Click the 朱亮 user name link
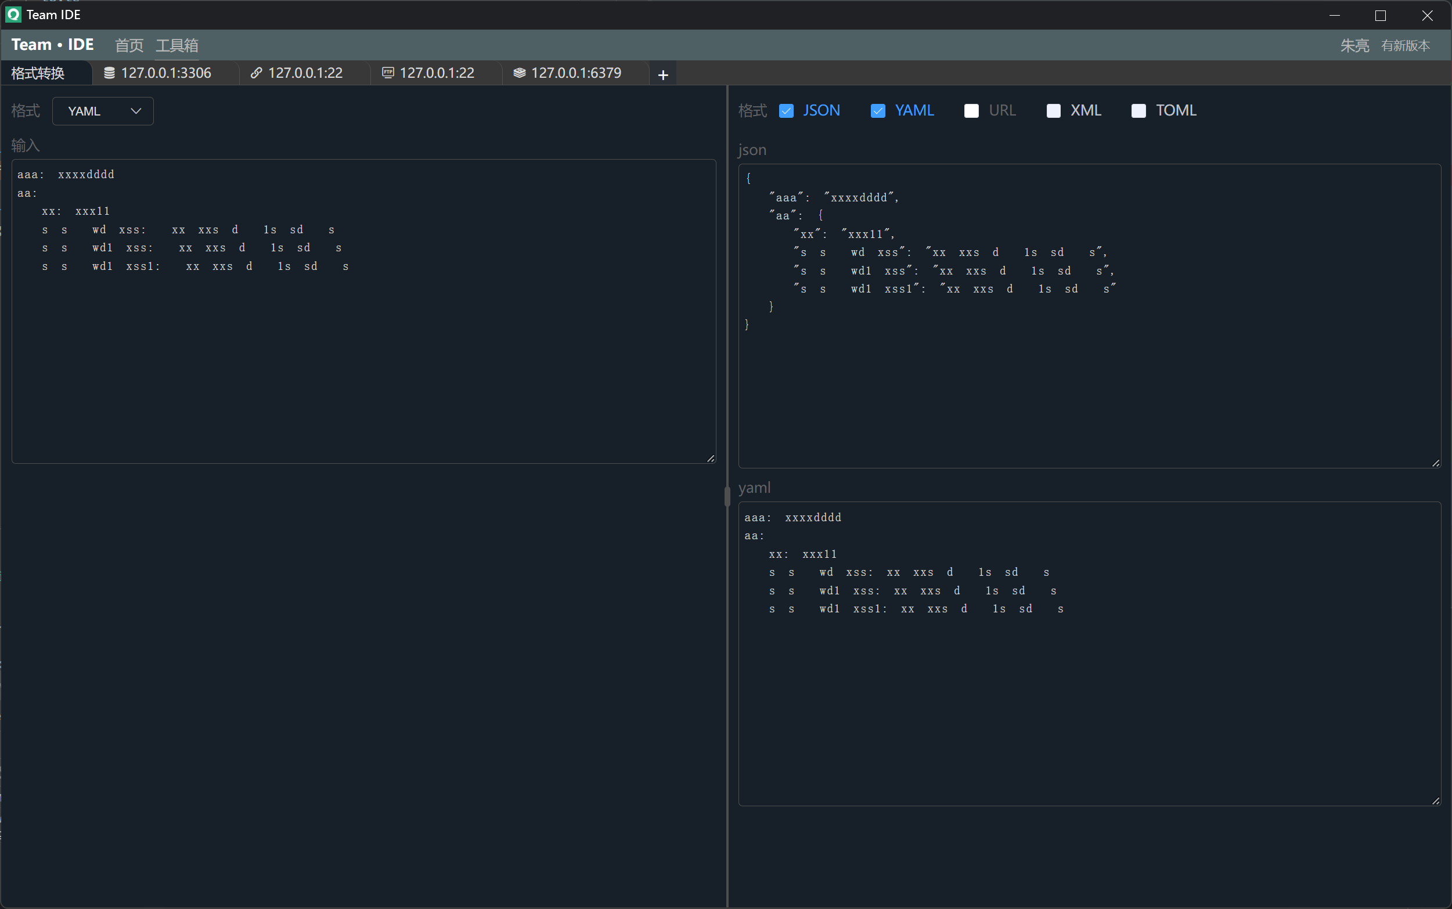This screenshot has width=1452, height=909. click(x=1354, y=45)
